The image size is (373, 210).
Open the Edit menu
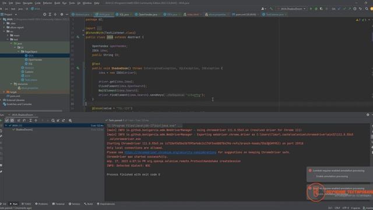point(10,3)
